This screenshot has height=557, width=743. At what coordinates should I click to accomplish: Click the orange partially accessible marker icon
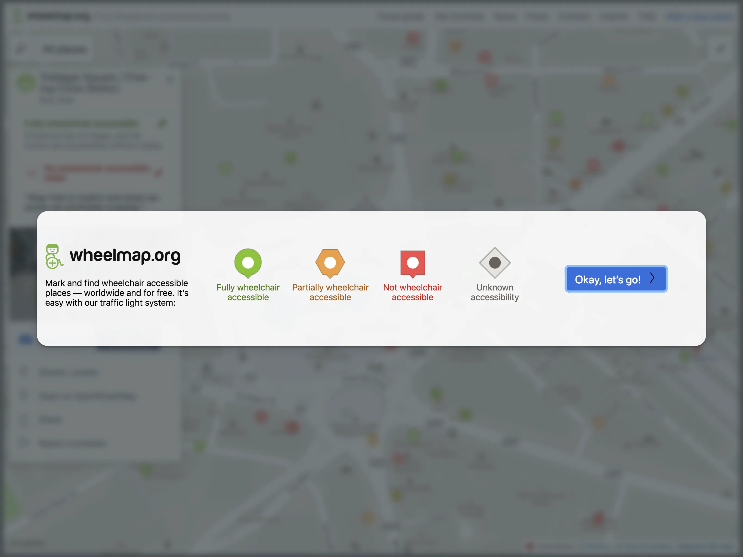(x=330, y=264)
